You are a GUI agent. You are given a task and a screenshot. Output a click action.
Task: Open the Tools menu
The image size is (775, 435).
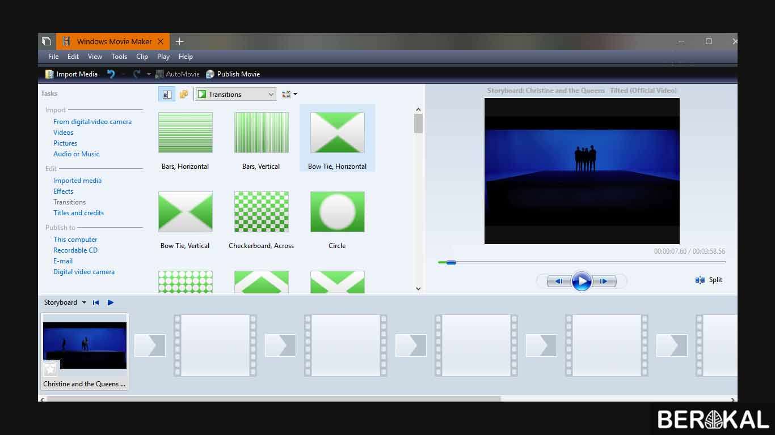tap(119, 56)
